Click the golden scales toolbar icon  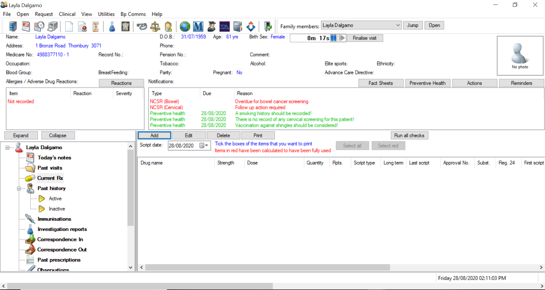click(x=155, y=26)
